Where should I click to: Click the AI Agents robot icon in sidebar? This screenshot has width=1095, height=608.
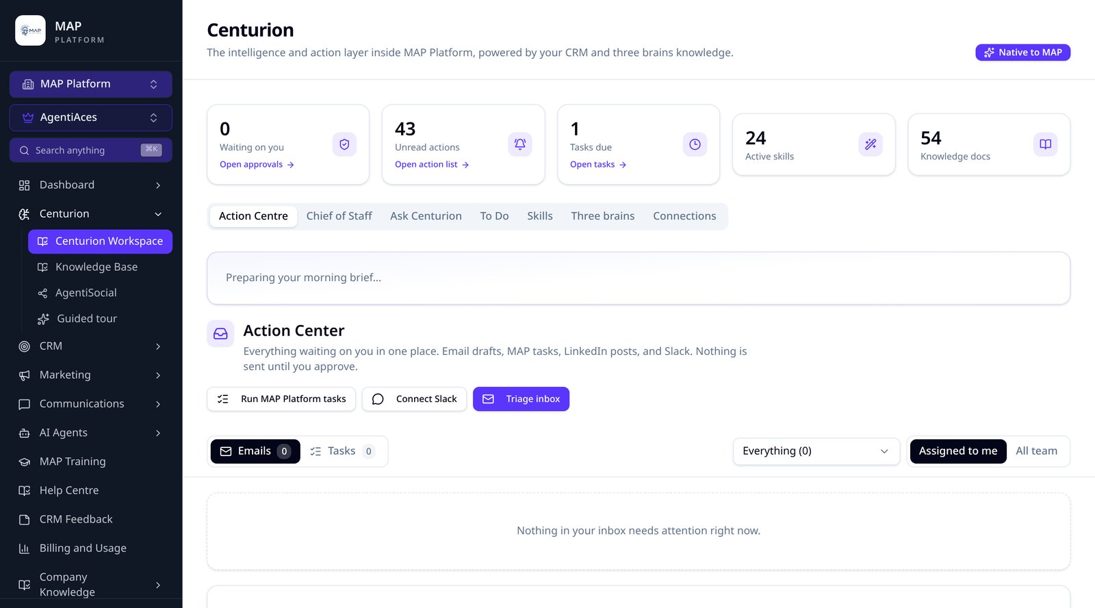point(25,433)
